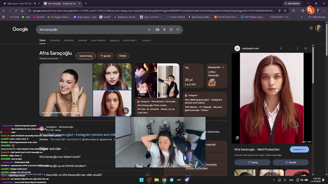Image resolution: width=328 pixels, height=184 pixels.
Task: Expand the Daha fazla dropdown
Action: pos(130,40)
